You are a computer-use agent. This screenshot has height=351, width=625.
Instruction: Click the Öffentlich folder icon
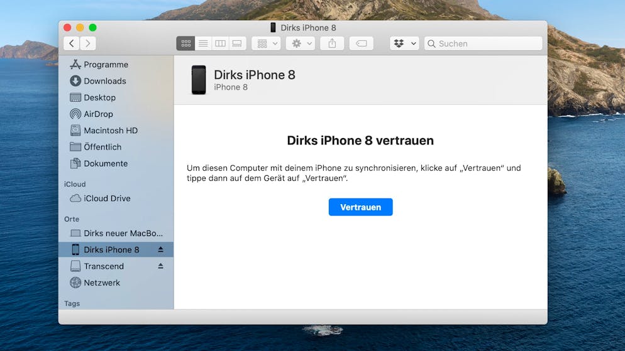[x=75, y=147]
